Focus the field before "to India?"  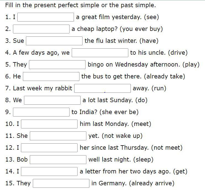[41, 112]
